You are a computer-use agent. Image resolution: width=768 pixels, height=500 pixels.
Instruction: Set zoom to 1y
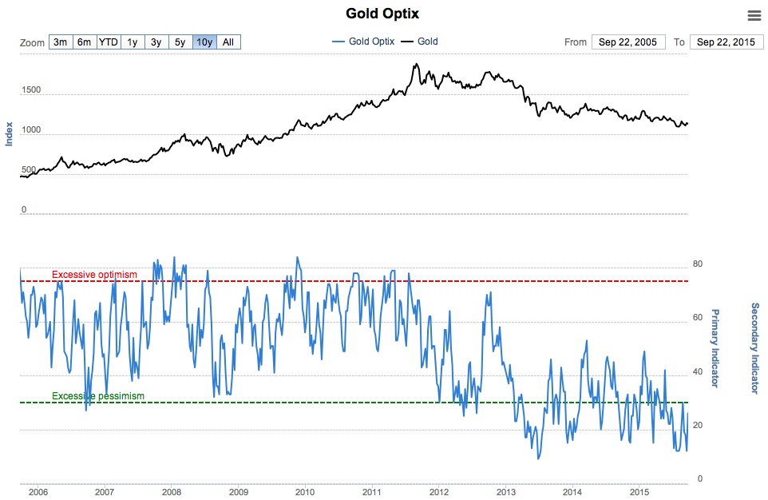[x=133, y=42]
